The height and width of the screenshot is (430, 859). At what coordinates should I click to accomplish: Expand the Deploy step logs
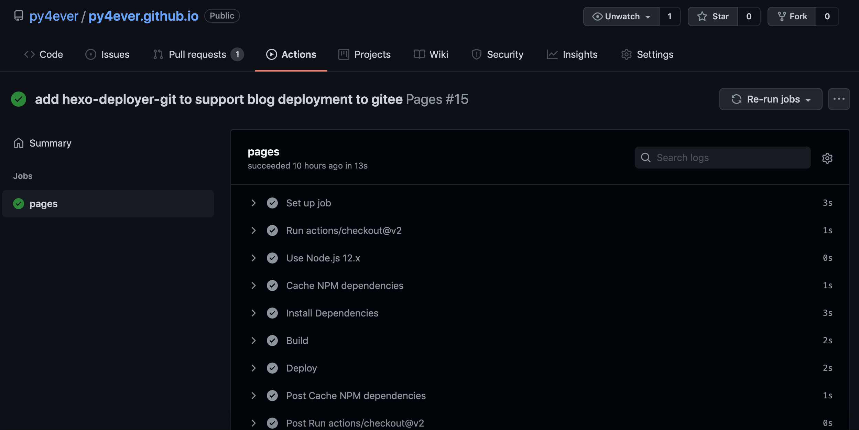pyautogui.click(x=254, y=368)
